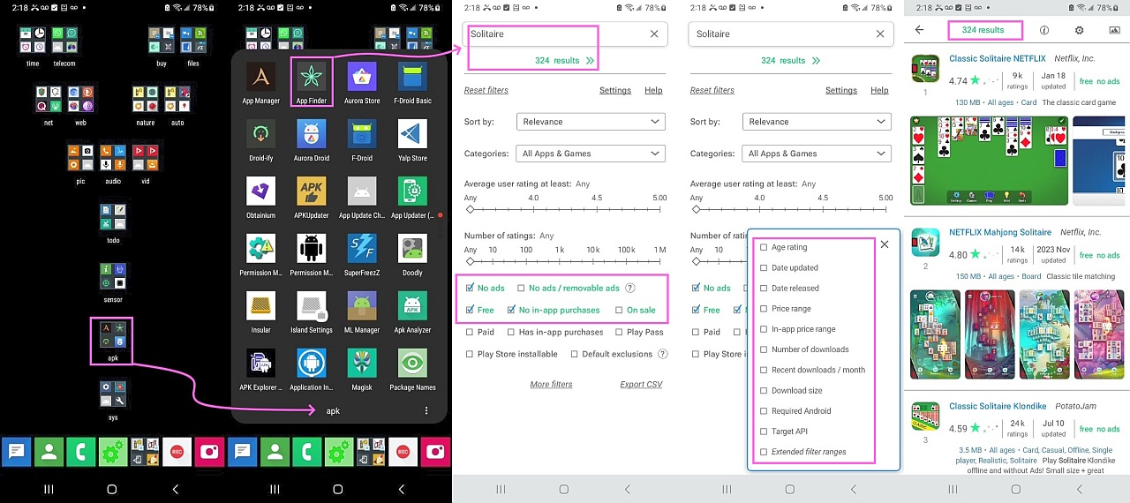The height and width of the screenshot is (503, 1130).
Task: Open 'Sort by' dropdown above More filters link
Action: pyautogui.click(x=590, y=122)
